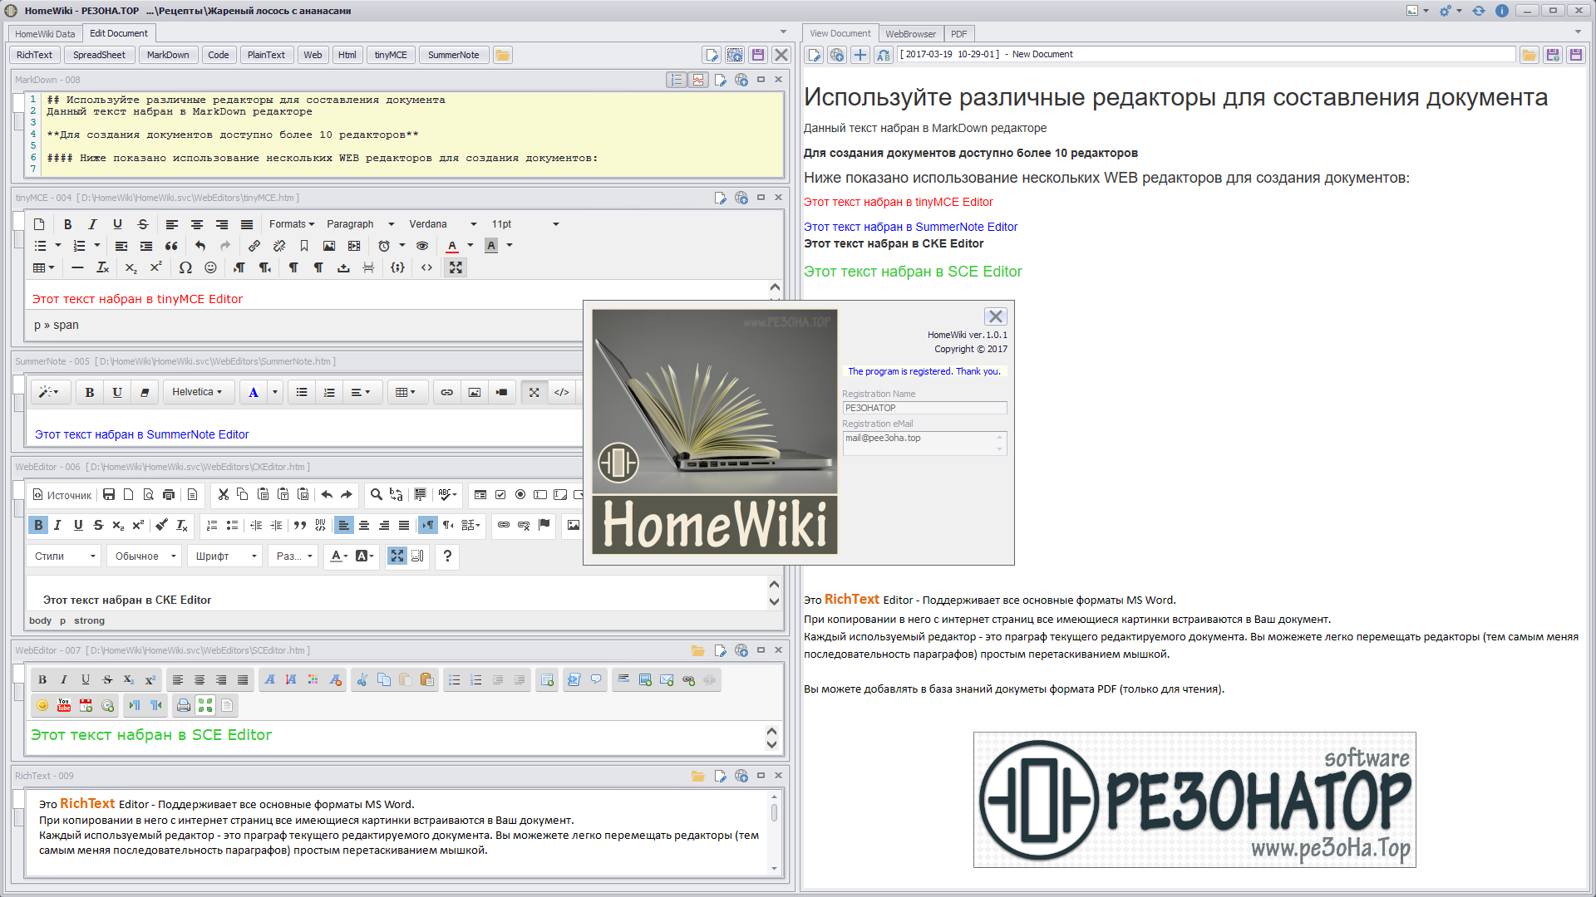Screen dimensions: 1596x897
Task: Open the PDF tab
Action: [x=958, y=34]
